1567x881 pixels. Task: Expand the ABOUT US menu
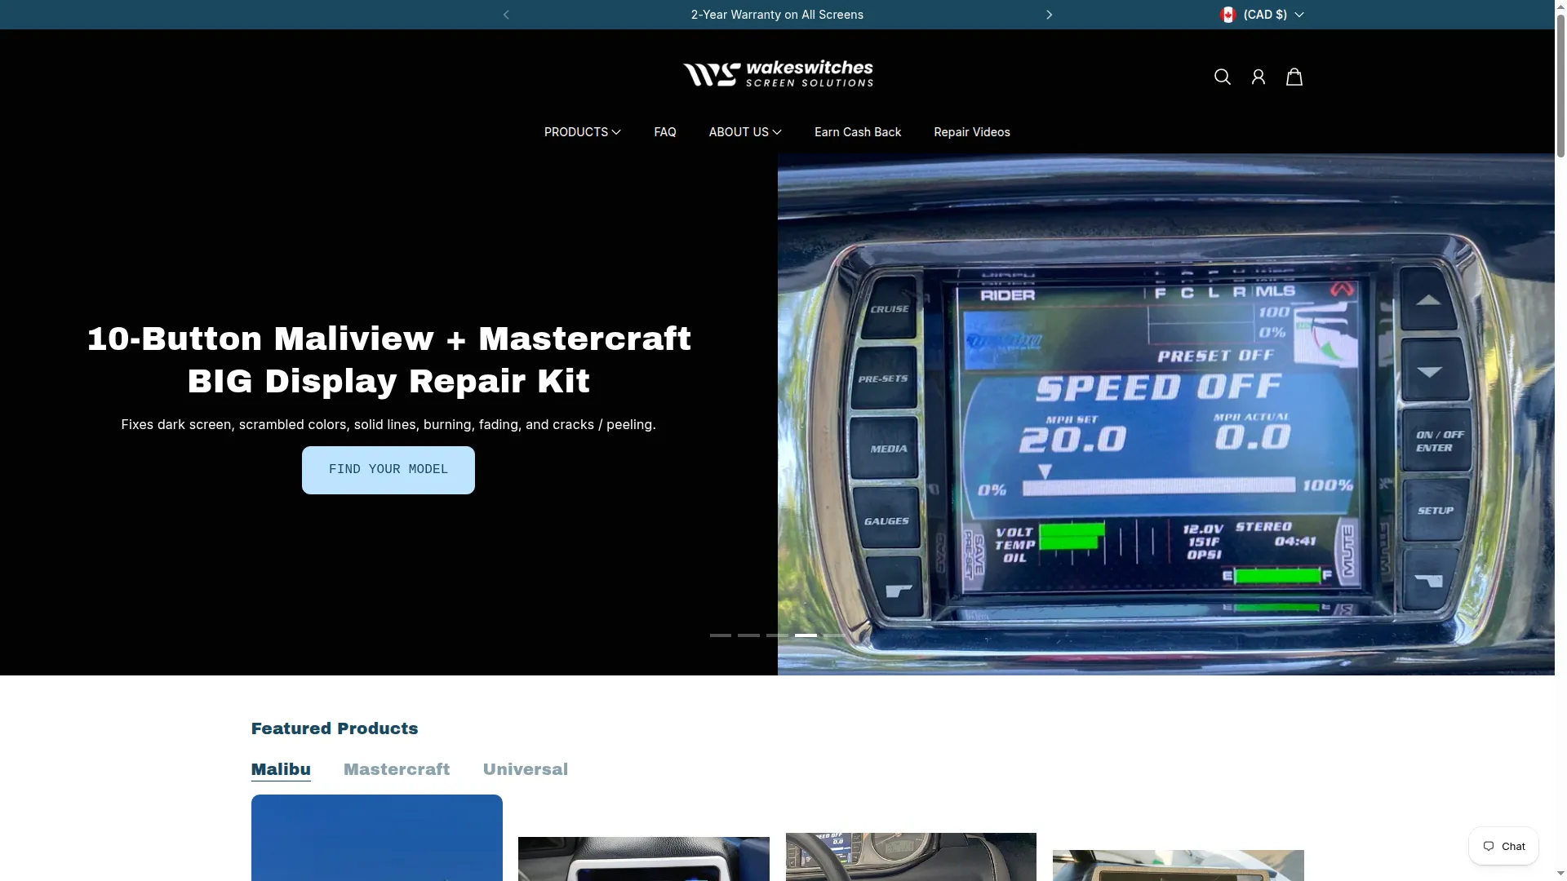point(744,132)
